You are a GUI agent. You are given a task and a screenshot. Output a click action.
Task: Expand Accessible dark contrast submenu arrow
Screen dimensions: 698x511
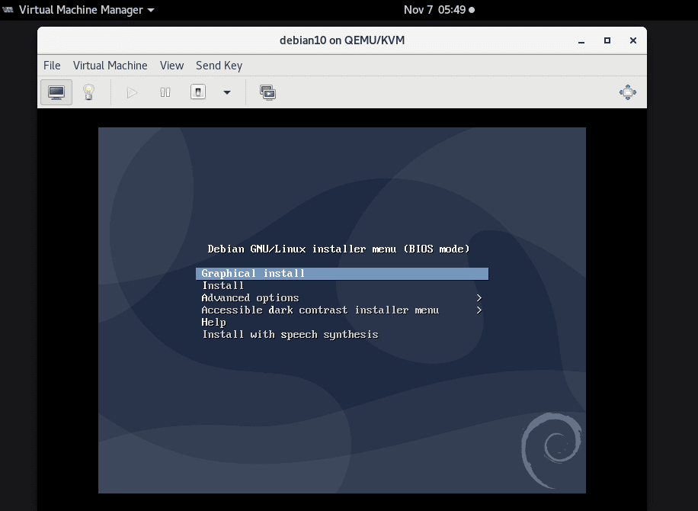[479, 310]
